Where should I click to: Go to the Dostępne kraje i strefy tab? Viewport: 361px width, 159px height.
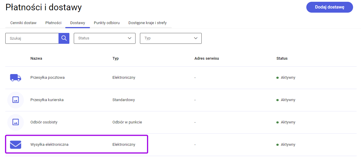tap(148, 23)
